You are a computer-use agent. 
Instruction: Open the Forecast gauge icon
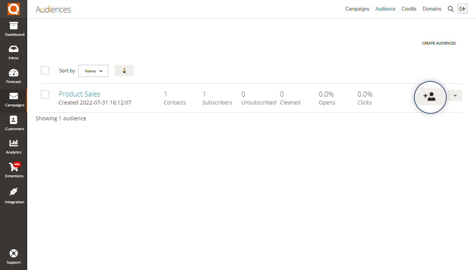coord(14,74)
